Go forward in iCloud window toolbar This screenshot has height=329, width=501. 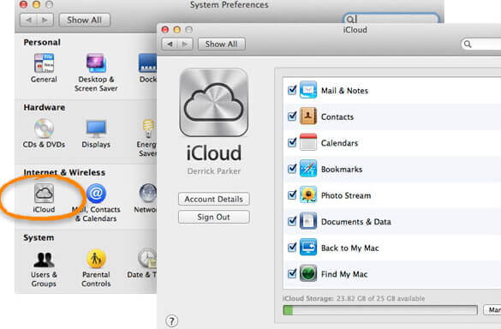pyautogui.click(x=185, y=44)
